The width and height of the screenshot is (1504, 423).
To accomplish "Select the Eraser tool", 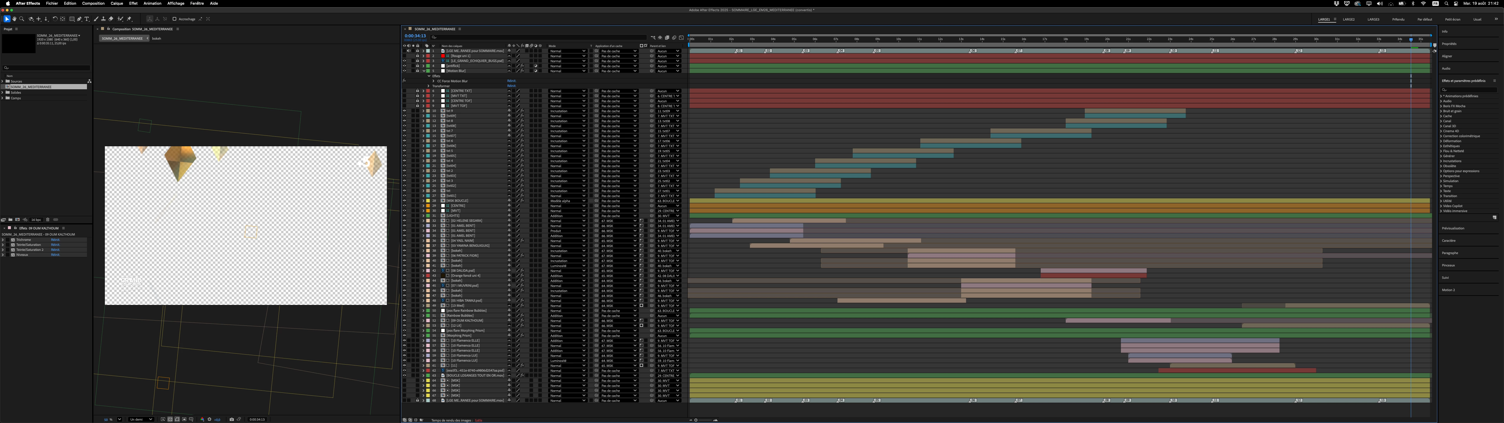I will pyautogui.click(x=111, y=19).
